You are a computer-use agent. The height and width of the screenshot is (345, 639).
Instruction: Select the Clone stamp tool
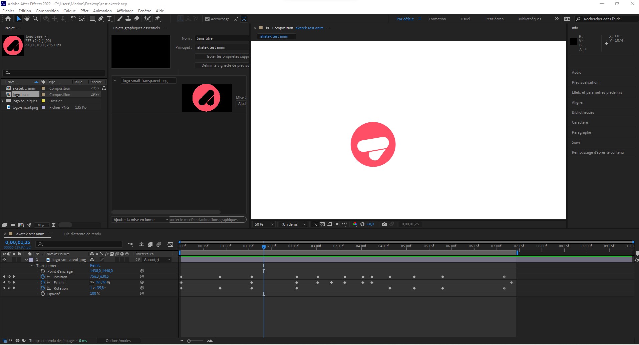tap(128, 19)
